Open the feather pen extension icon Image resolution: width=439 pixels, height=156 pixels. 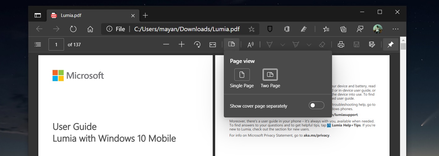coord(304,29)
